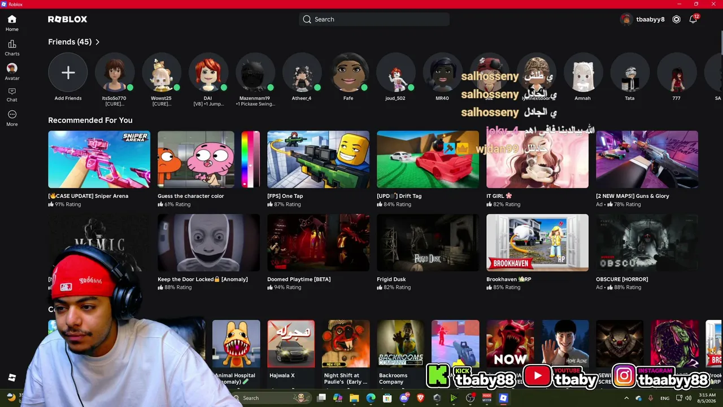The image size is (723, 407).
Task: Open the Sniper Arena game thumbnail
Action: coord(99,159)
